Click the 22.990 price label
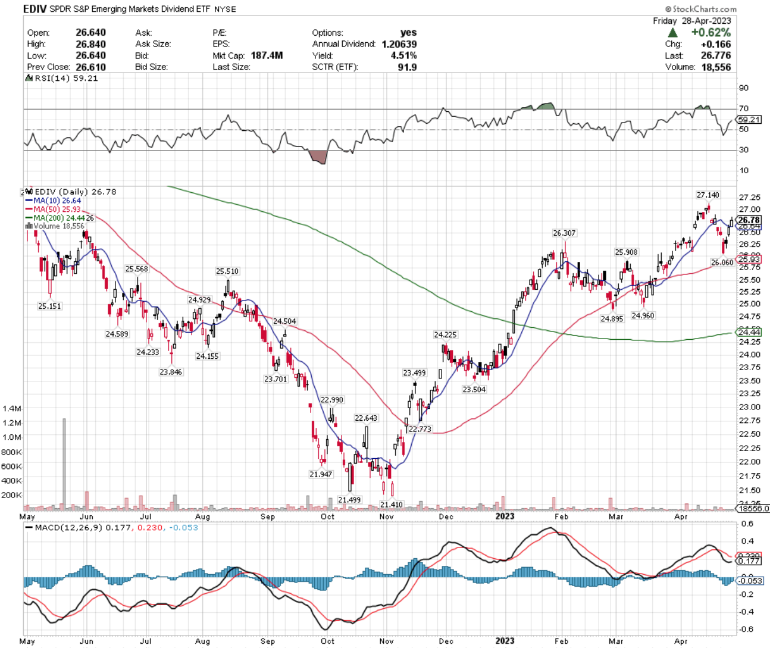The height and width of the screenshot is (651, 770). (x=332, y=399)
